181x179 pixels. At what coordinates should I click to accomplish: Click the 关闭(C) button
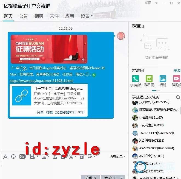coord(90,177)
